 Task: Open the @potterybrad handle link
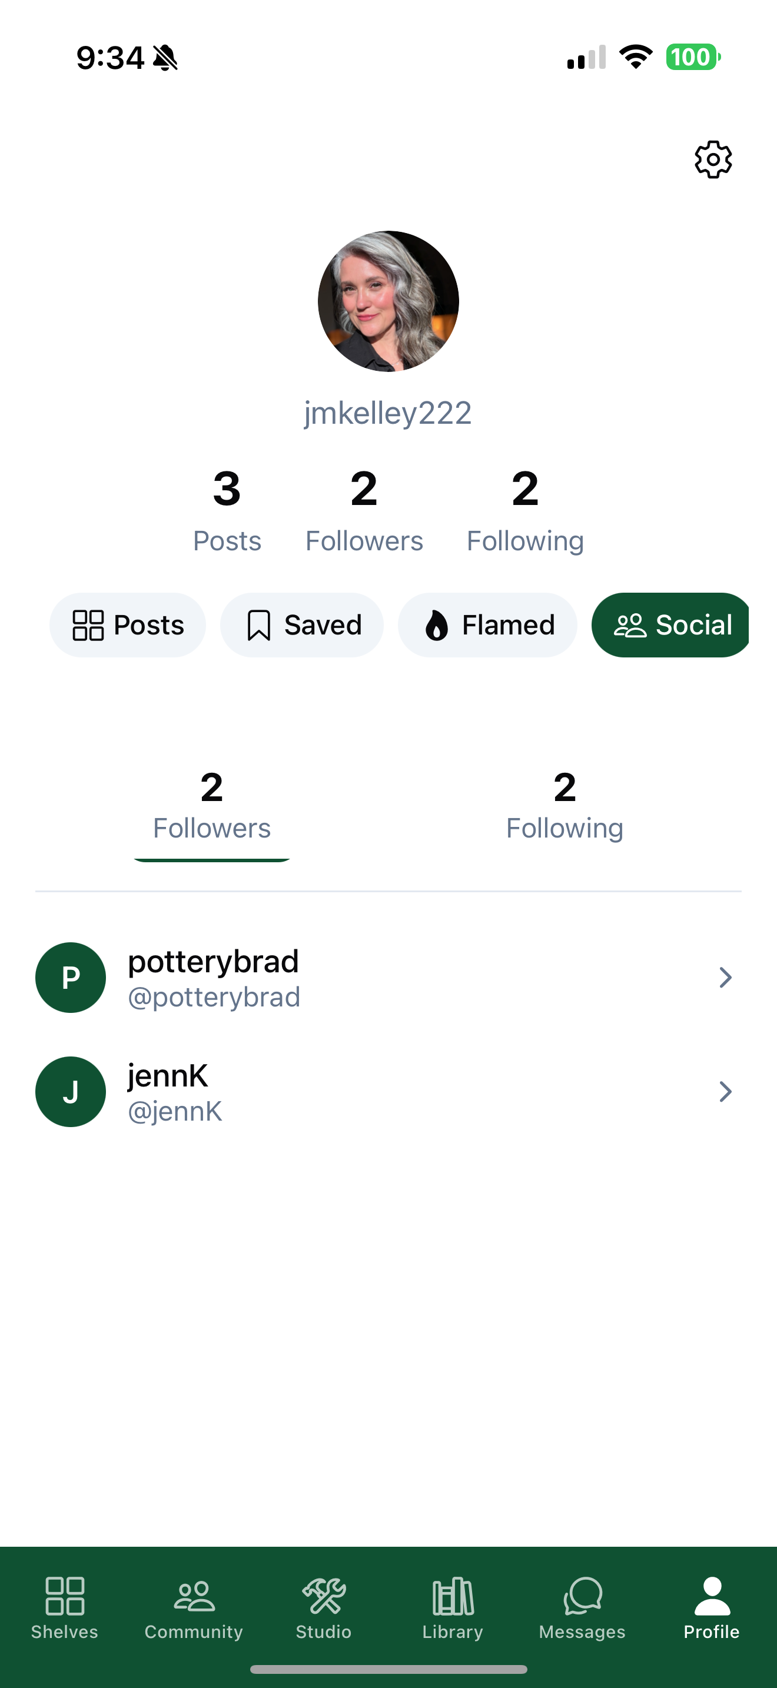[x=214, y=998]
